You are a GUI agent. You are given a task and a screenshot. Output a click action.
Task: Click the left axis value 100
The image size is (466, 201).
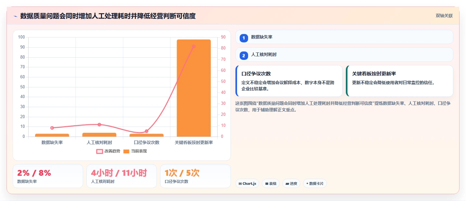tap(21, 37)
